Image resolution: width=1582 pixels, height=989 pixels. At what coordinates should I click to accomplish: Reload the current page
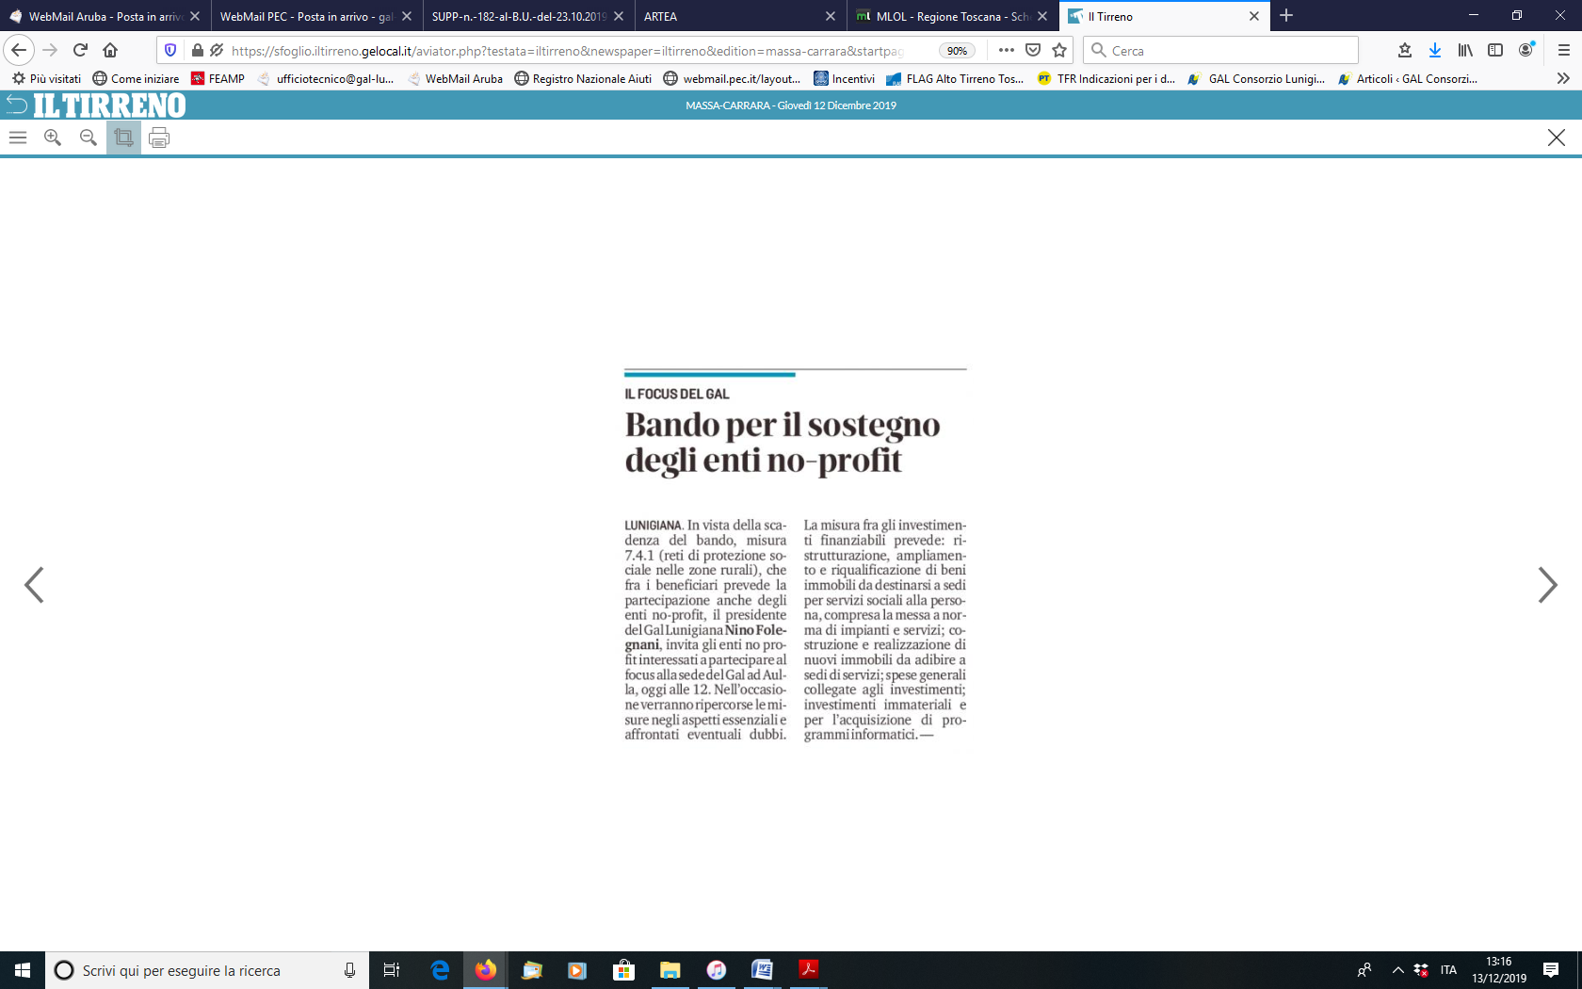pos(80,50)
